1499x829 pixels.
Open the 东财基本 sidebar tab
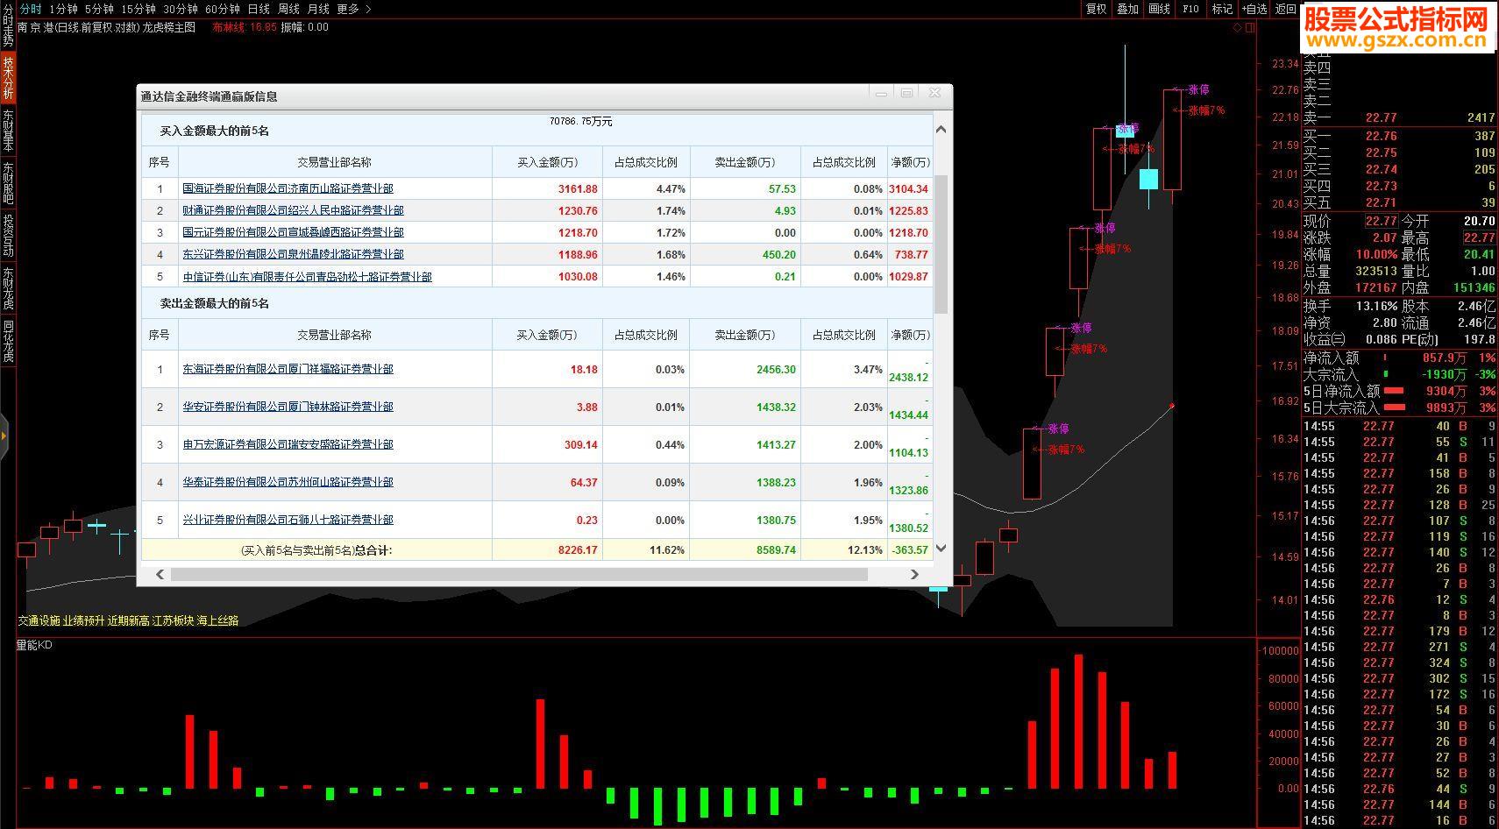pos(8,131)
